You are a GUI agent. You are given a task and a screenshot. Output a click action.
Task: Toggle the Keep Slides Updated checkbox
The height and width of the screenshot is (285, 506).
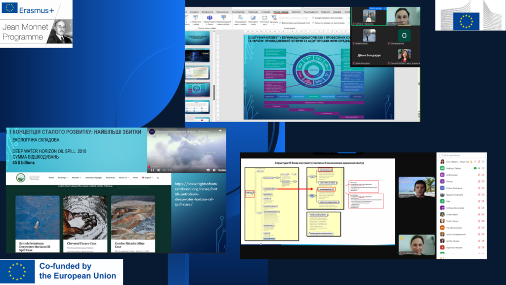[280, 18]
